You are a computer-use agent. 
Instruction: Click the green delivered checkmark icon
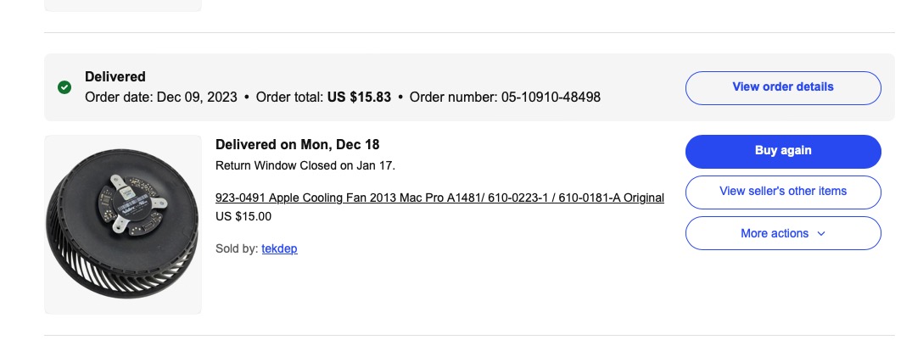pos(64,87)
